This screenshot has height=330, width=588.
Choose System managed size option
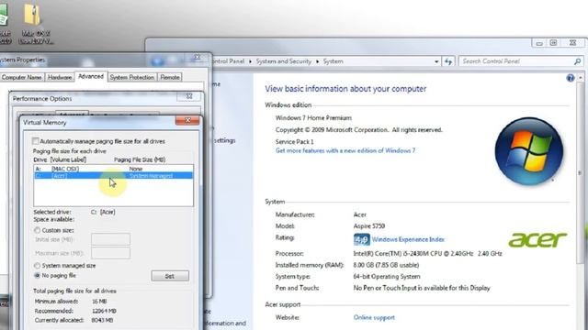[37, 265]
